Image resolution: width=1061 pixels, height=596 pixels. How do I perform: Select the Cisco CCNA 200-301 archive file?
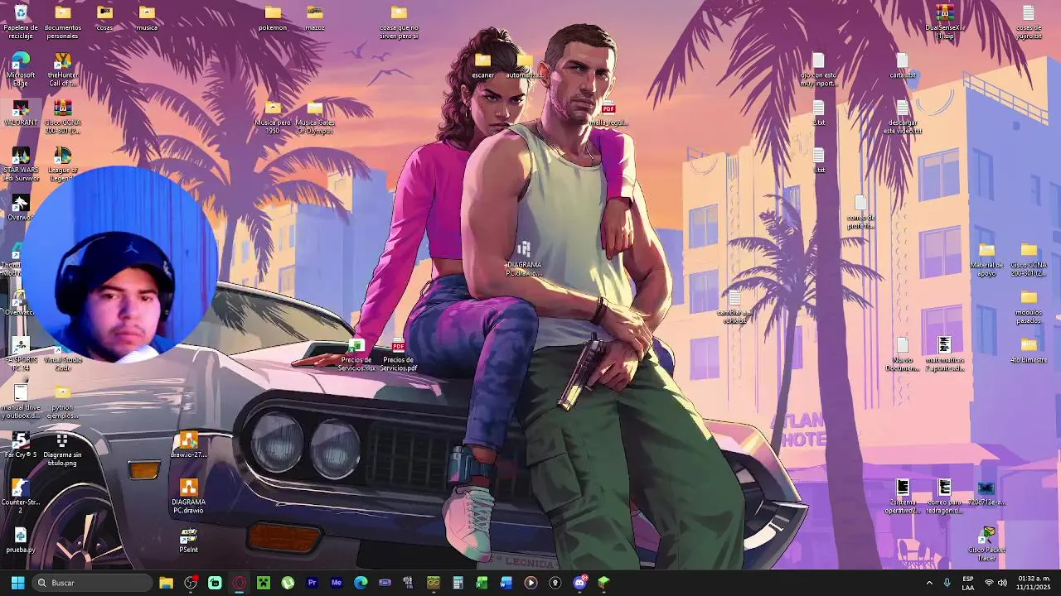point(63,117)
